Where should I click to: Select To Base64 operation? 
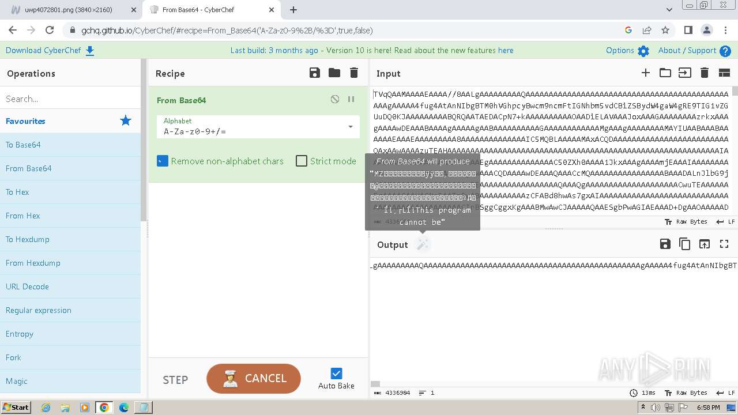[x=70, y=145]
